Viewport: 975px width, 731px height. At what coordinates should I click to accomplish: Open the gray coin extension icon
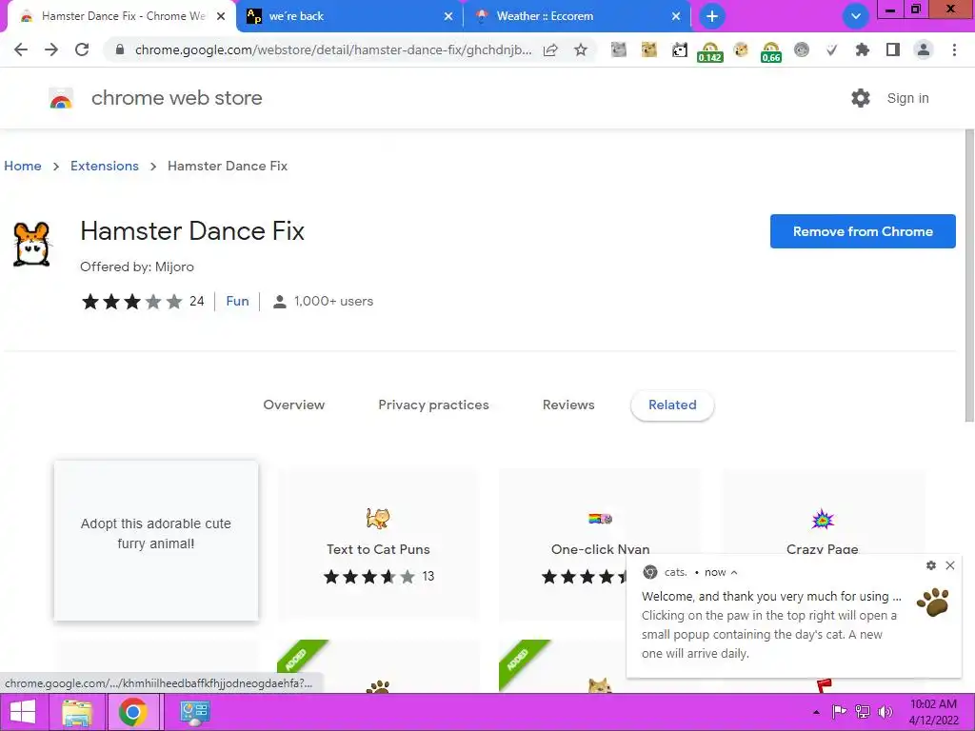(802, 49)
